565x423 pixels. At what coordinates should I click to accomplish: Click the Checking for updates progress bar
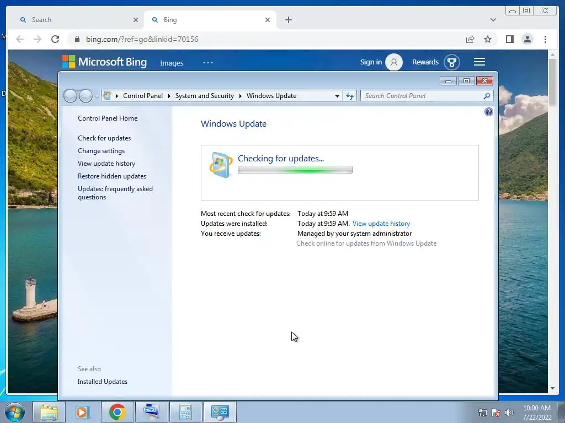pos(295,170)
